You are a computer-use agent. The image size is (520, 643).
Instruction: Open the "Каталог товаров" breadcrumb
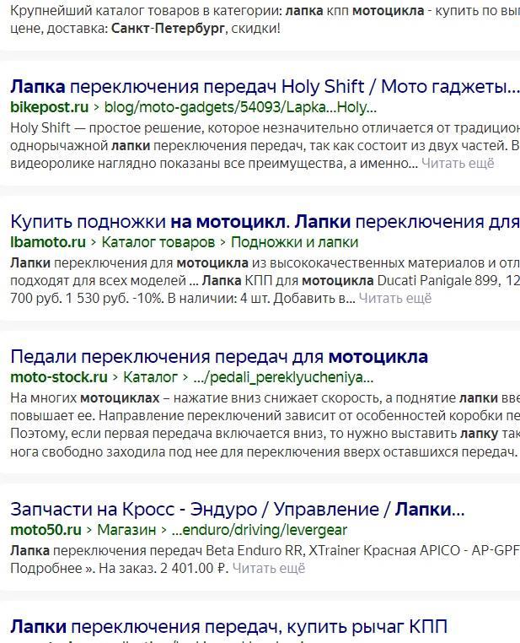(158, 242)
